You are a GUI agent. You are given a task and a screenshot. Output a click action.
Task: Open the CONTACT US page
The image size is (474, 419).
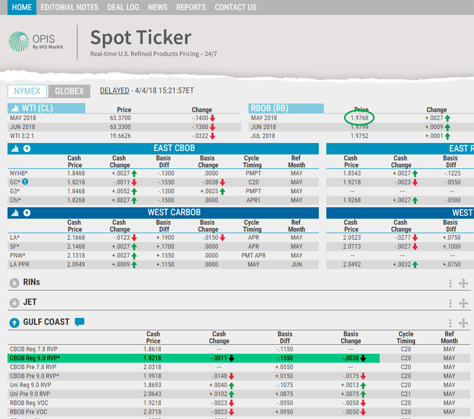click(235, 7)
